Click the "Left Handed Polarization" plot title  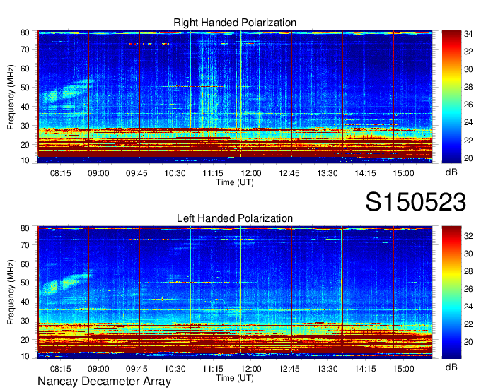click(x=235, y=218)
